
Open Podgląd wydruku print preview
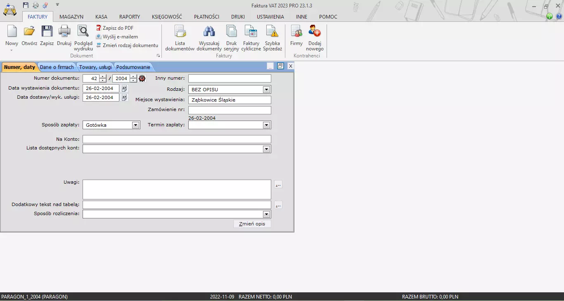pyautogui.click(x=83, y=32)
